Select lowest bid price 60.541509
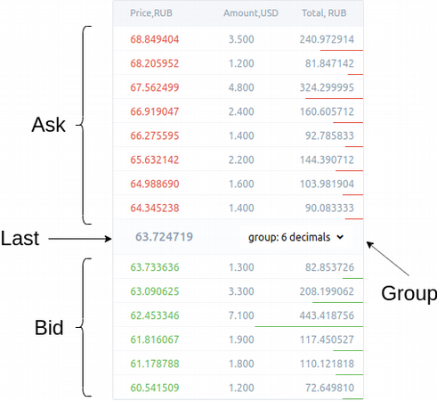Viewport: 437px width, 401px height. [155, 388]
